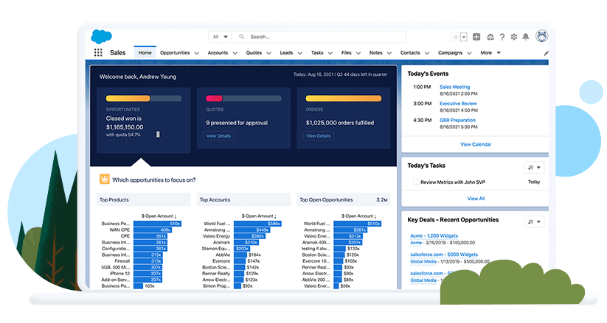607x323 pixels.
Task: Open the Today's Tasks filter dropdown
Action: click(x=534, y=167)
